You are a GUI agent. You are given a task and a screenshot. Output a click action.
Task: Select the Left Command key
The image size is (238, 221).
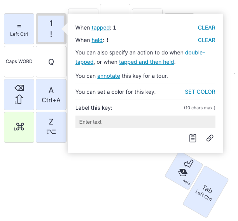[x=19, y=127]
